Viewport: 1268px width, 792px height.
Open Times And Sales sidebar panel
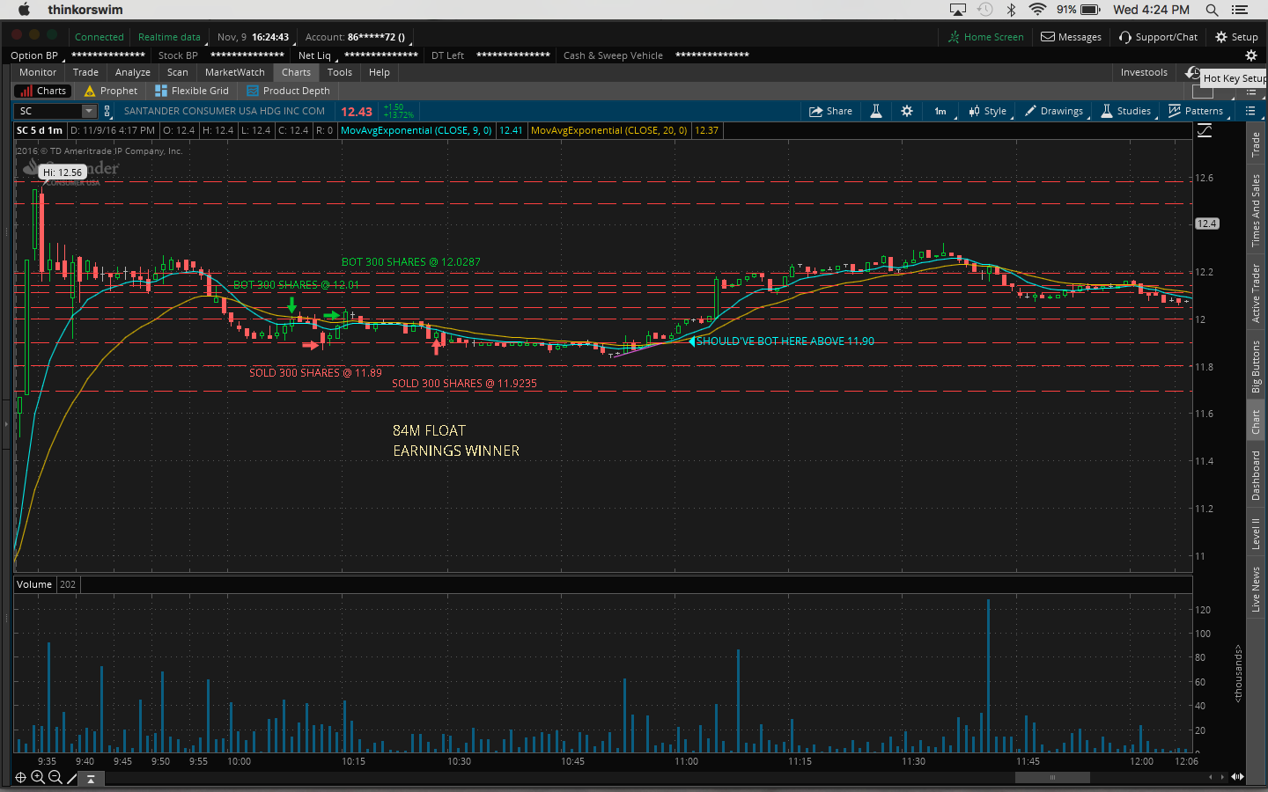pyautogui.click(x=1256, y=210)
